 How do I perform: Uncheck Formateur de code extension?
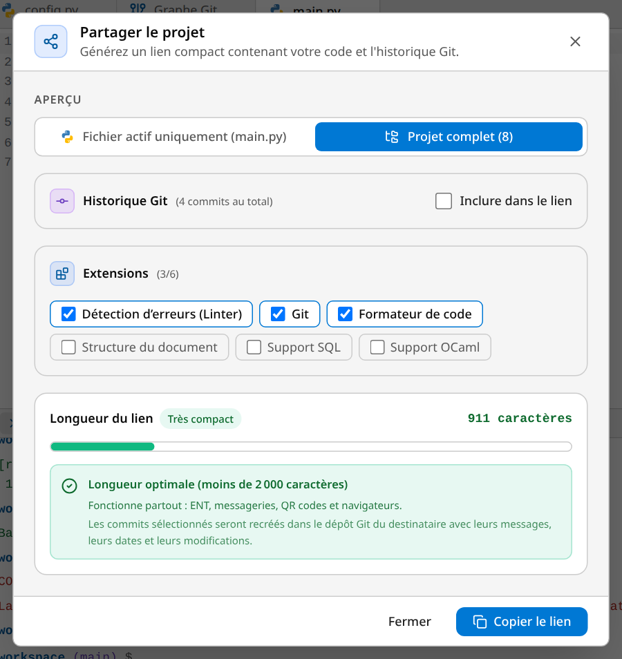pos(346,314)
